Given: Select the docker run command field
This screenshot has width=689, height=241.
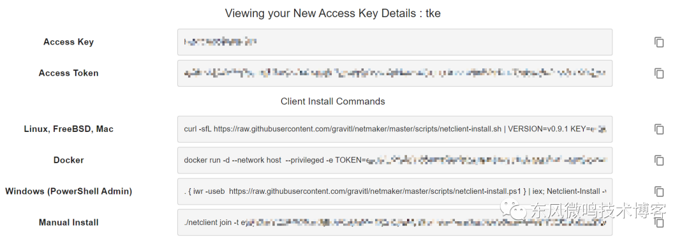Looking at the screenshot, I should [x=395, y=160].
